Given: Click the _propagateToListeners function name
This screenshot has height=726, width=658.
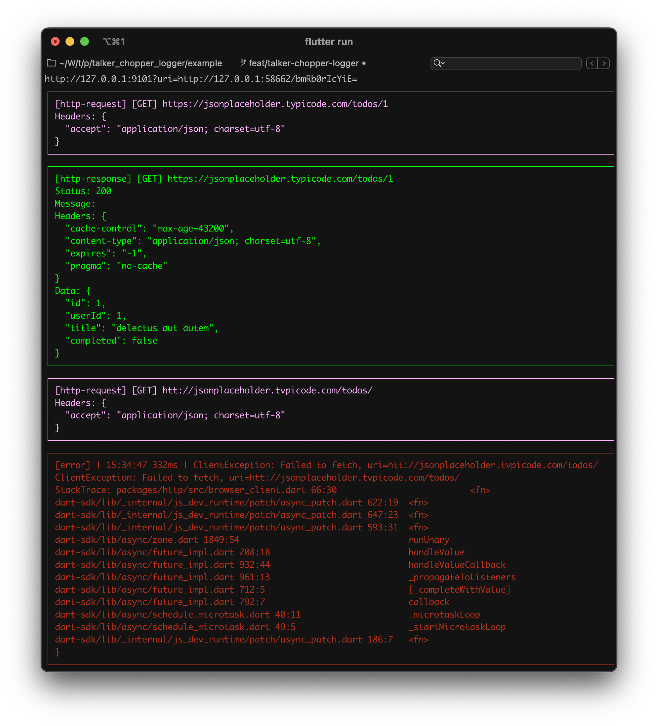Looking at the screenshot, I should coord(462,577).
